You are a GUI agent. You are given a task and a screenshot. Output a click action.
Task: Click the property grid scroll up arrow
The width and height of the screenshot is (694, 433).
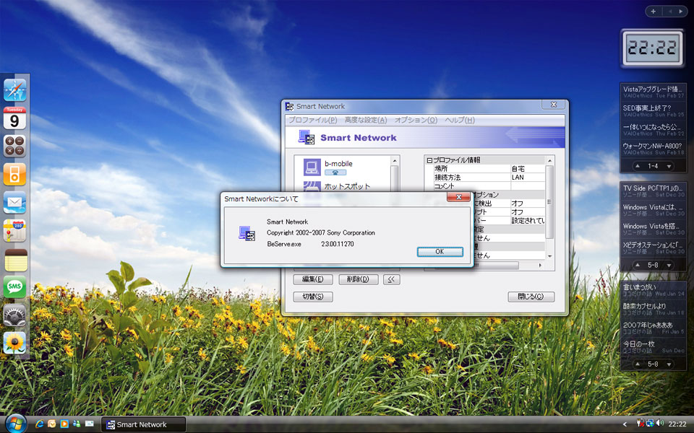(549, 161)
